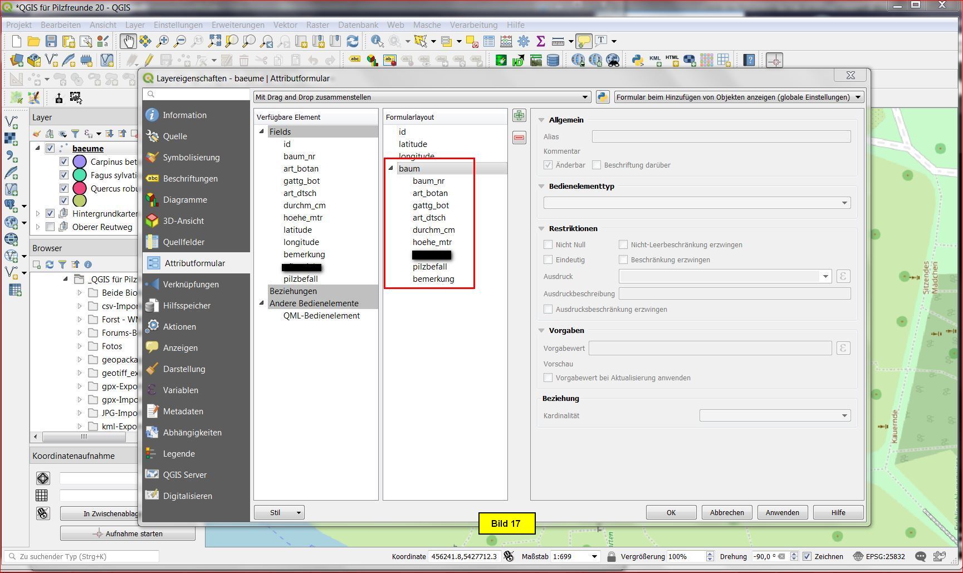This screenshot has height=573, width=963.
Task: Click the Quercus layer red color swatch
Action: [80, 188]
